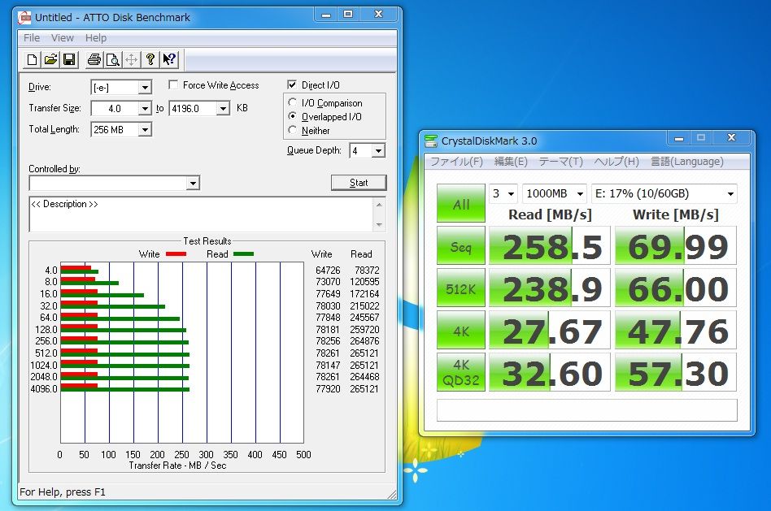771x511 pixels.
Task: Open CrystalDiskMark test count dropdown 3
Action: [x=503, y=193]
